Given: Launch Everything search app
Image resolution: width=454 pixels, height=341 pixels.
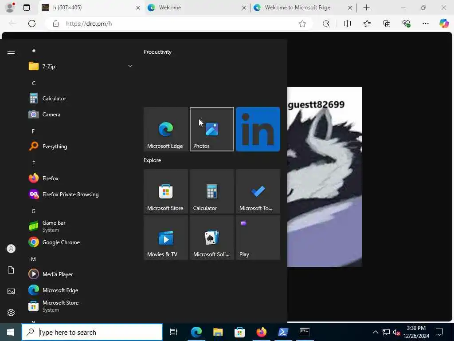Looking at the screenshot, I should (81, 146).
